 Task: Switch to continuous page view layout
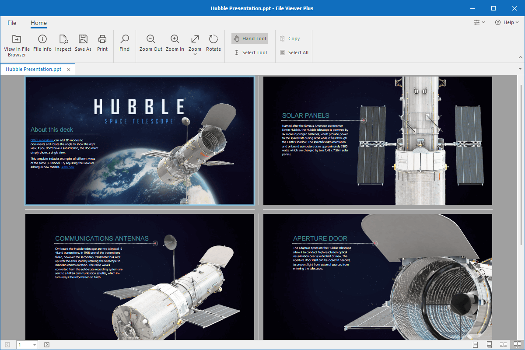(490, 345)
